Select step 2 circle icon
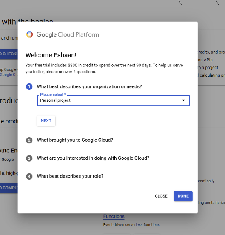The height and width of the screenshot is (235, 225). (29, 140)
